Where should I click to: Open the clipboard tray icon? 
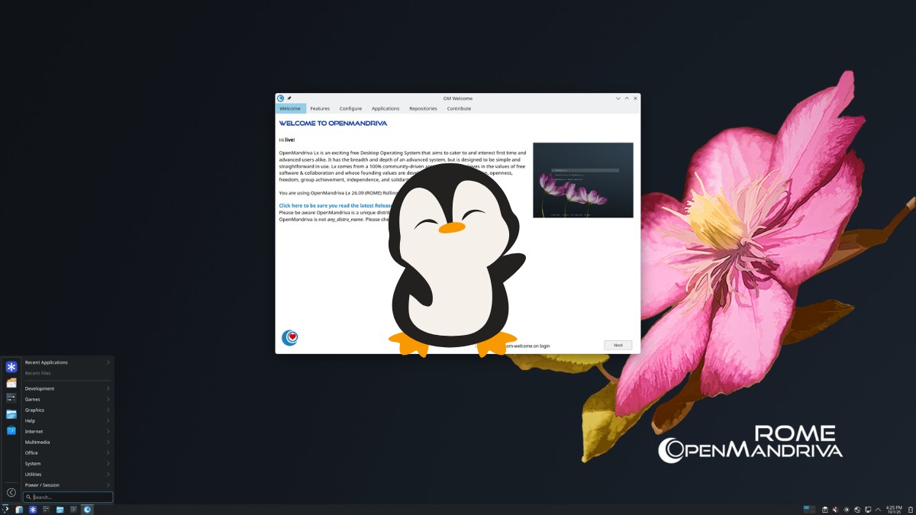(x=825, y=510)
